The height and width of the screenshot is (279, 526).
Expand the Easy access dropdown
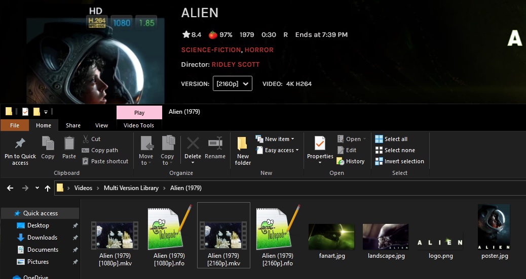click(x=297, y=150)
